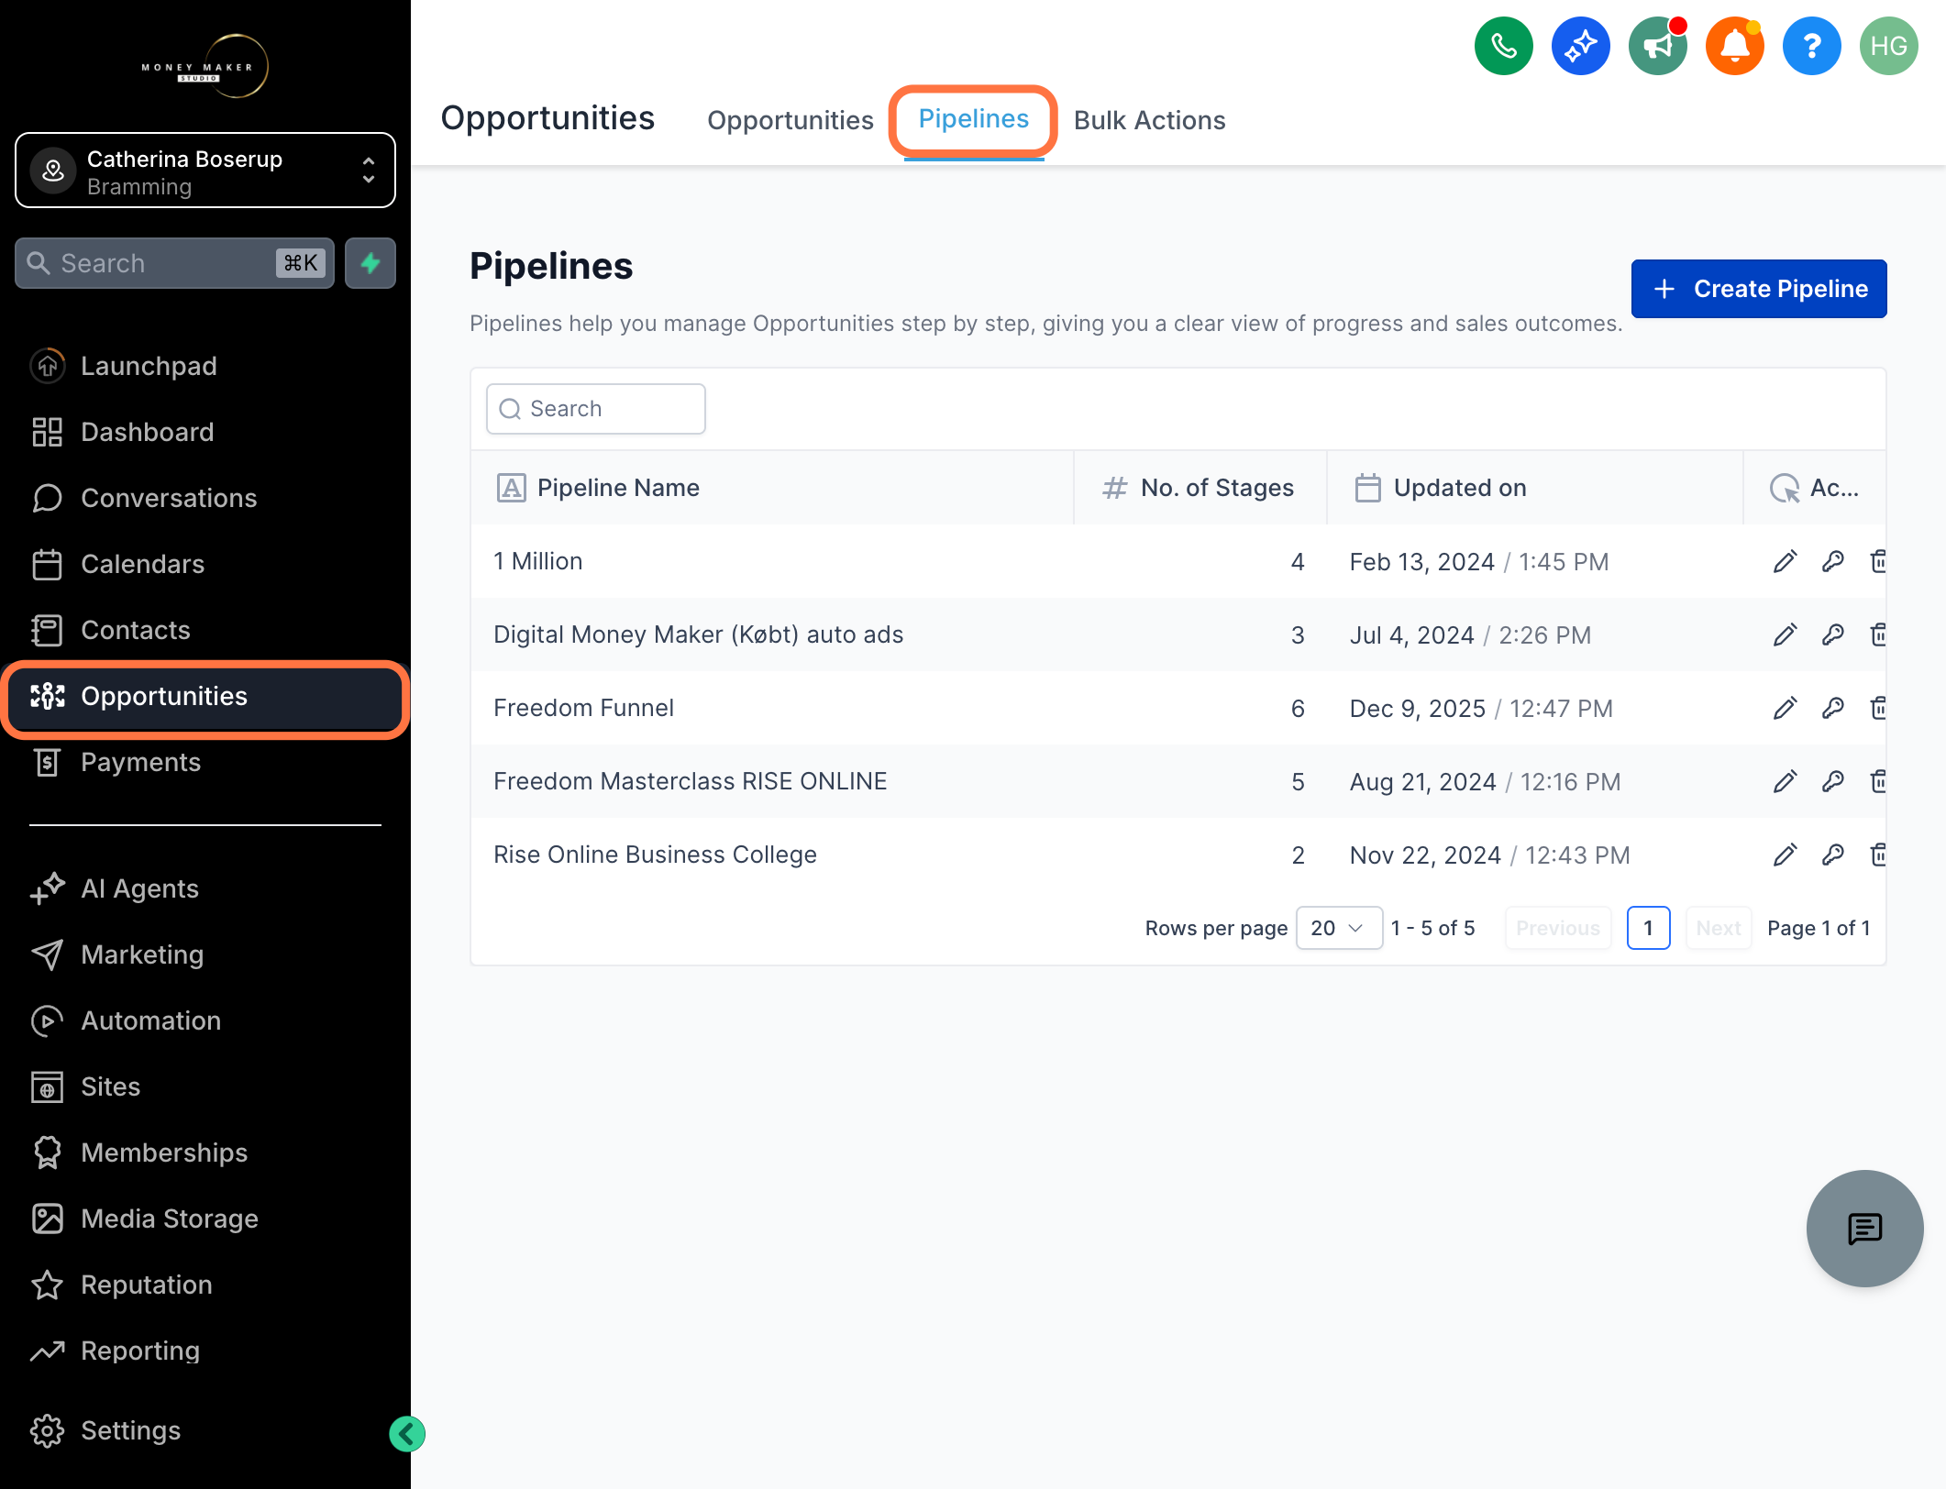Collapse the sidebar with green arrow
Viewport: 1946px width, 1489px height.
406,1434
